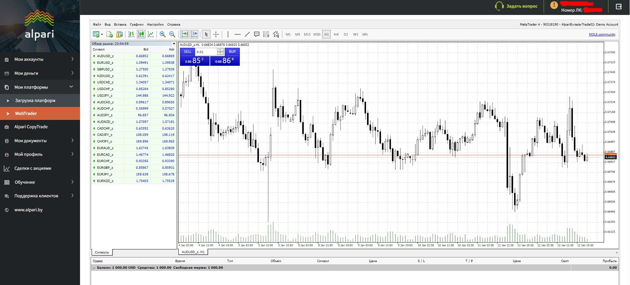
Task: Select the vertical line drawing tool
Action: tap(228, 34)
